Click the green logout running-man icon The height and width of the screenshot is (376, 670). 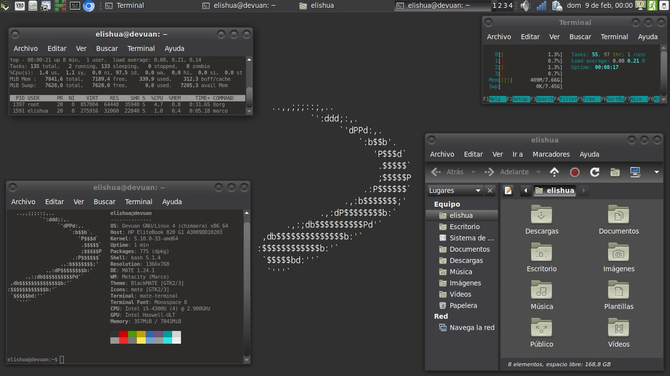[x=652, y=5]
